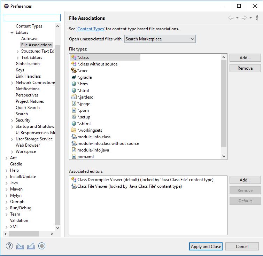263x256 pixels.
Task: Click the Forward navigation arrow icon
Action: [244, 18]
